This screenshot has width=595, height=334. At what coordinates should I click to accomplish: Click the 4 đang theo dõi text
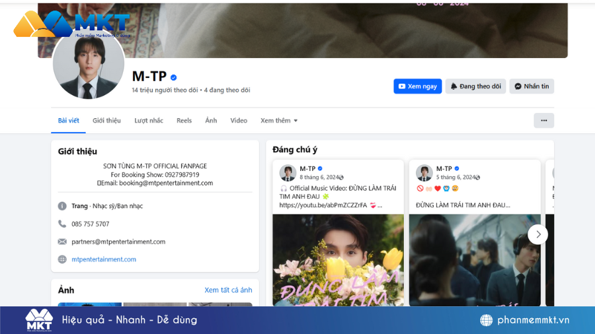pos(227,90)
